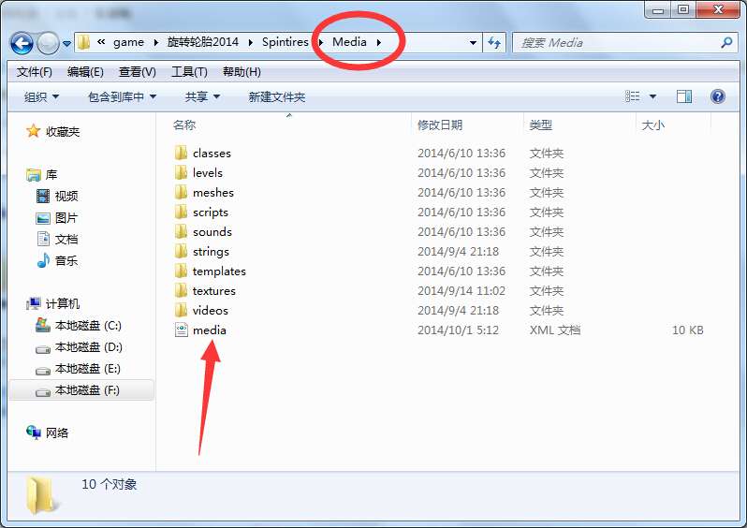Open the 包含到库中 dropdown
The height and width of the screenshot is (528, 747).
click(122, 96)
